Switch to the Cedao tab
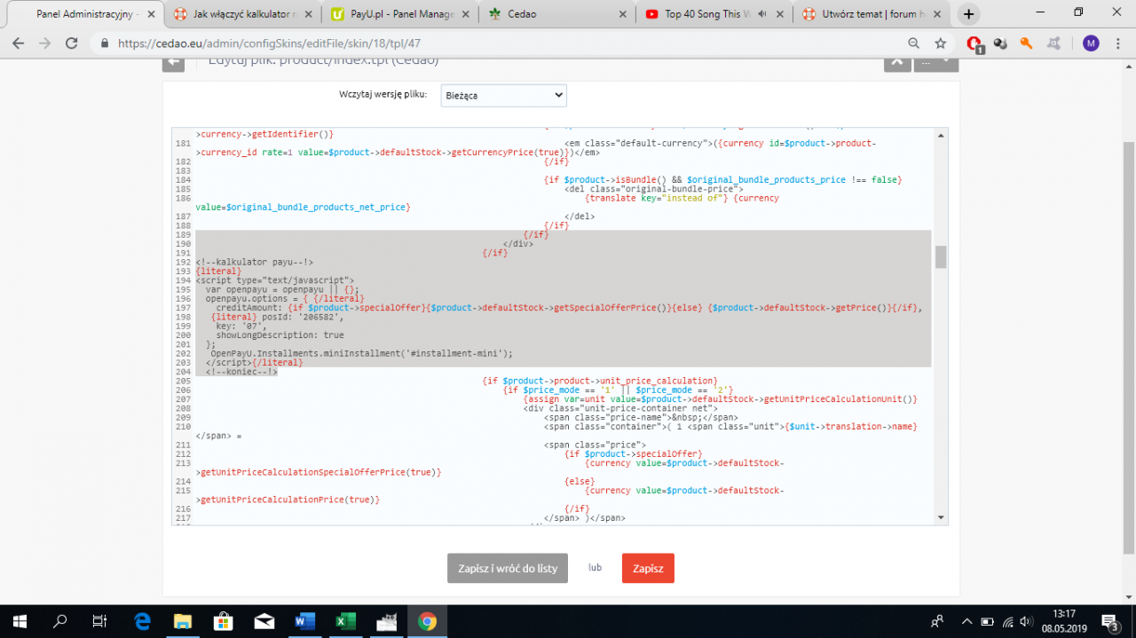This screenshot has height=638, width=1136. coord(556,14)
